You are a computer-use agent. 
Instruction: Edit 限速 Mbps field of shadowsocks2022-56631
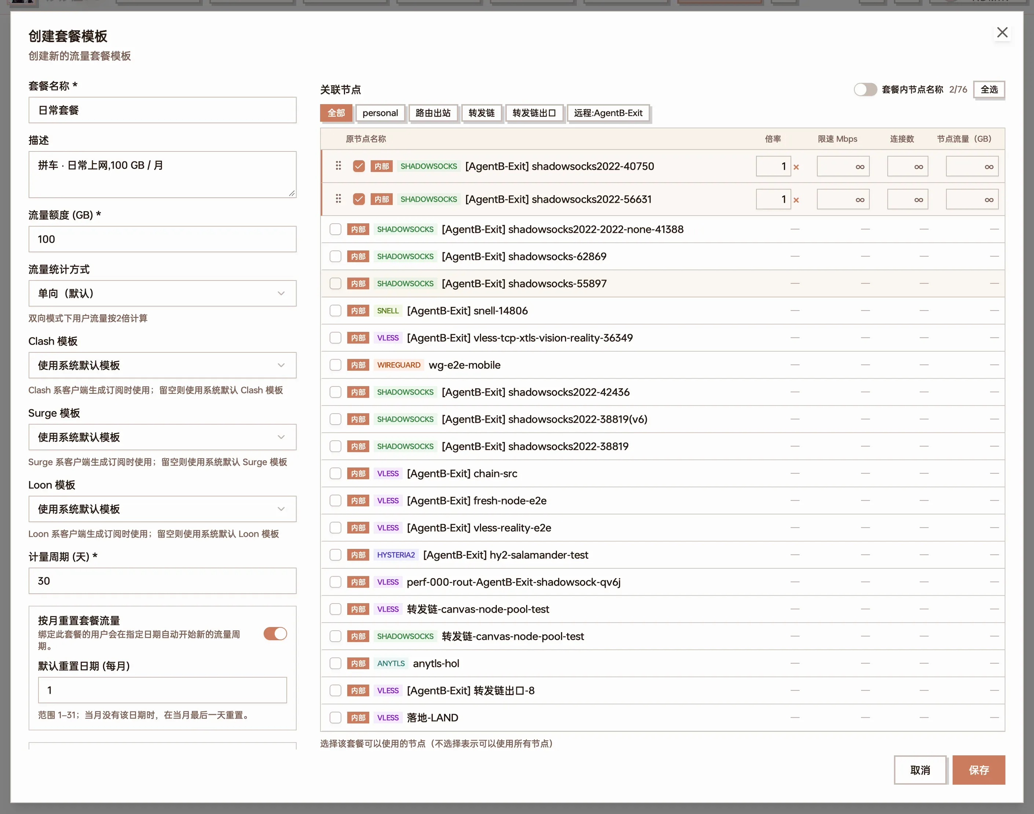coord(843,199)
